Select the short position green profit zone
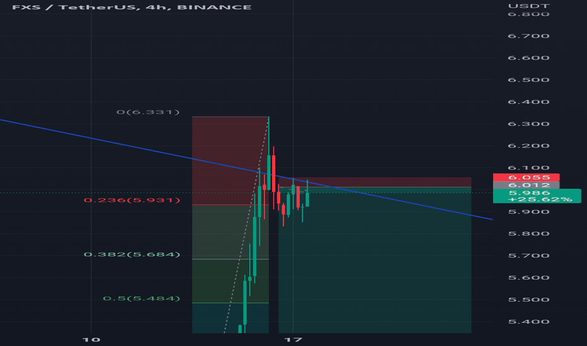The image size is (587, 346). click(375, 260)
